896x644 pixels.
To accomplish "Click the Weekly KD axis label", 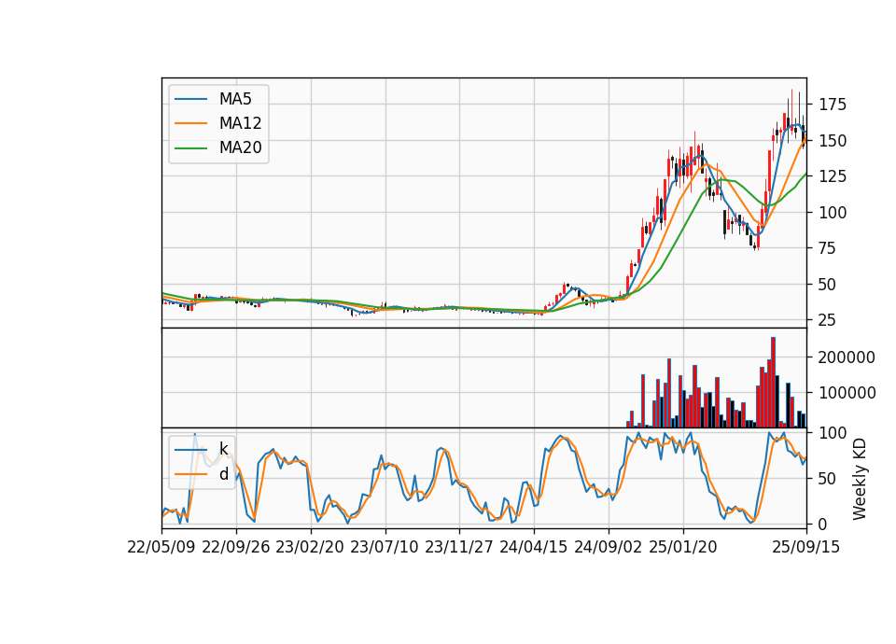I will [860, 479].
